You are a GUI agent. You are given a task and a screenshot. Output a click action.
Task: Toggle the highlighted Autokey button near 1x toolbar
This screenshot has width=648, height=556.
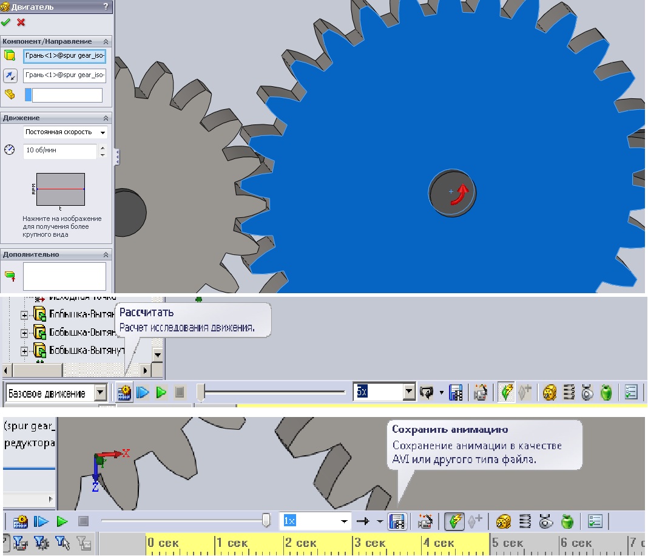coord(453,521)
